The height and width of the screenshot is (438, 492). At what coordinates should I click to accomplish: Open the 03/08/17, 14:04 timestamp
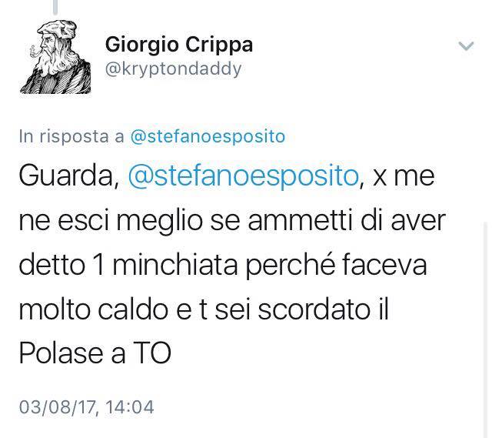[x=87, y=407]
